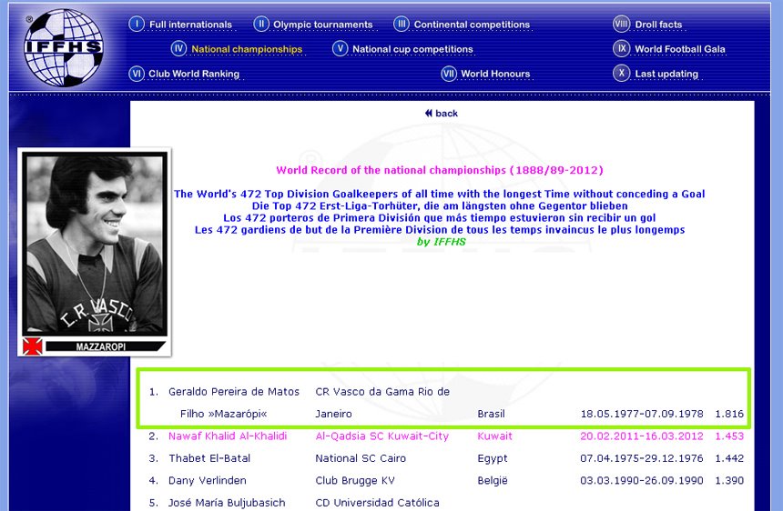Click the back link

tap(446, 113)
